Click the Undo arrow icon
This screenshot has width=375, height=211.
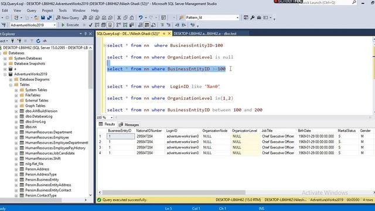[x=141, y=18]
